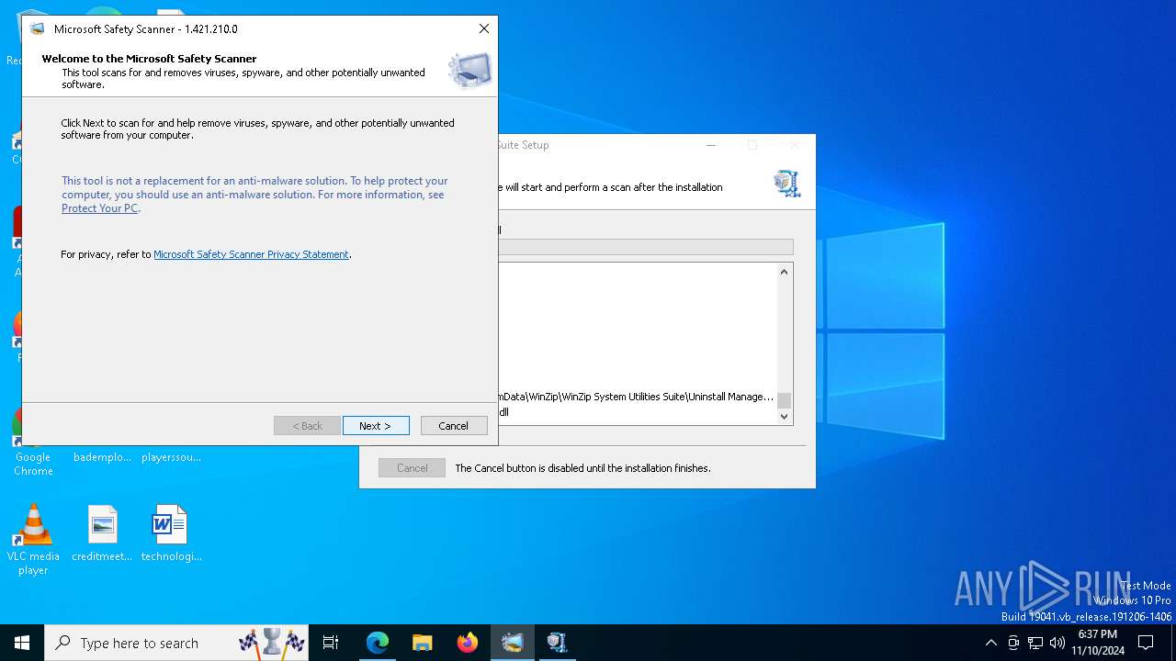The image size is (1176, 661).
Task: Click the tray icon left of network
Action: 1013,643
